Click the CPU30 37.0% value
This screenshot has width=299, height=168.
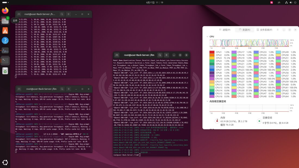point(249,90)
